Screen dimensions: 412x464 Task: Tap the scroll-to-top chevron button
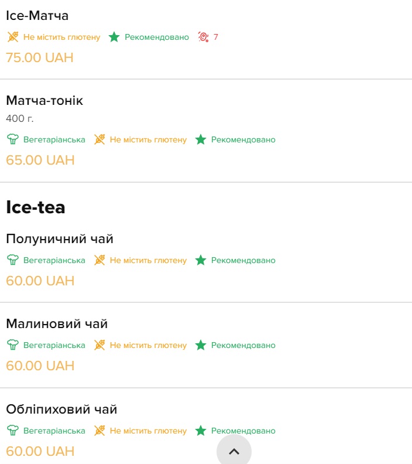234,451
